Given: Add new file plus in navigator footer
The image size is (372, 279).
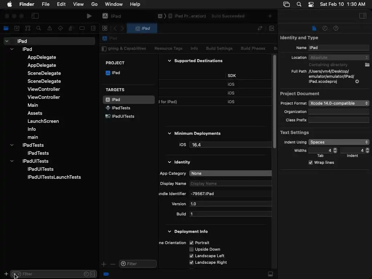Looking at the screenshot, I should tap(6, 274).
